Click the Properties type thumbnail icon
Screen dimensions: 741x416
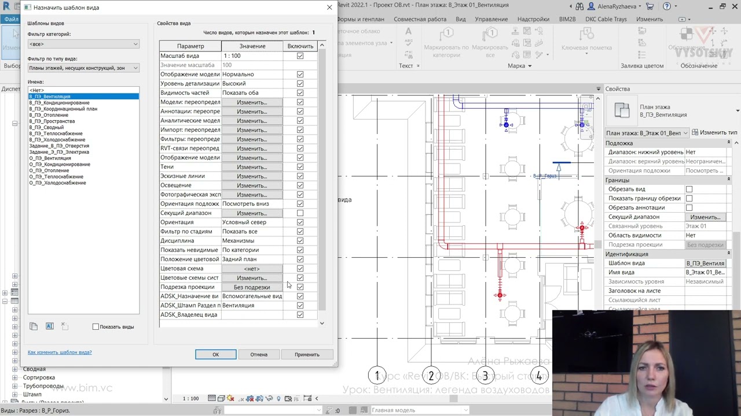pyautogui.click(x=622, y=110)
